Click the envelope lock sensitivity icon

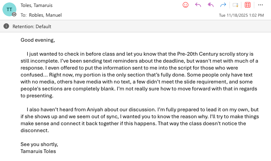[x=236, y=5]
